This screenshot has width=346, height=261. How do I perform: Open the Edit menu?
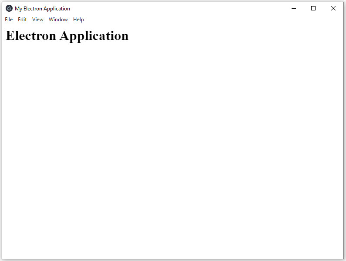[x=22, y=20]
